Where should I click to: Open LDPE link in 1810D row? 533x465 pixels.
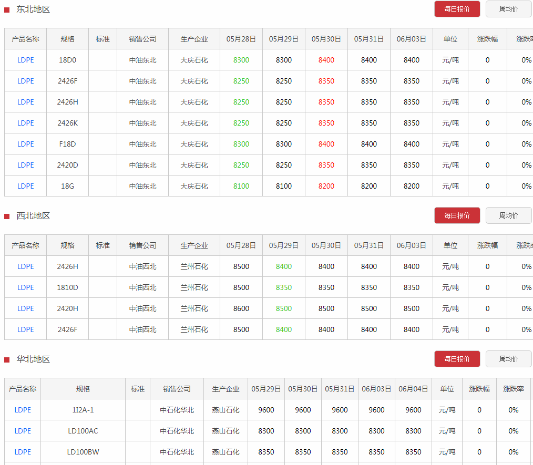click(26, 288)
